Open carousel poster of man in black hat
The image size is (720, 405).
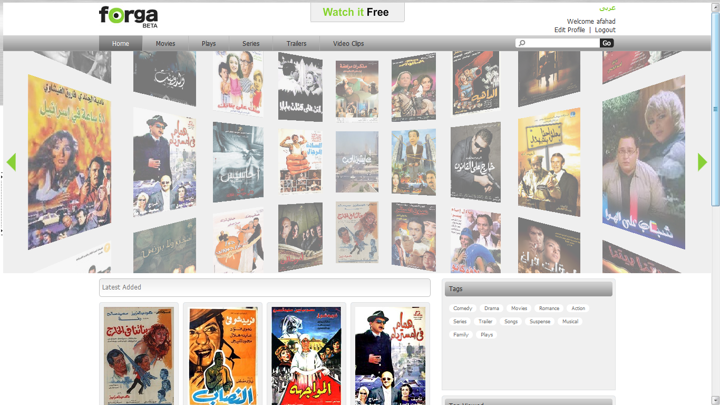point(164,162)
